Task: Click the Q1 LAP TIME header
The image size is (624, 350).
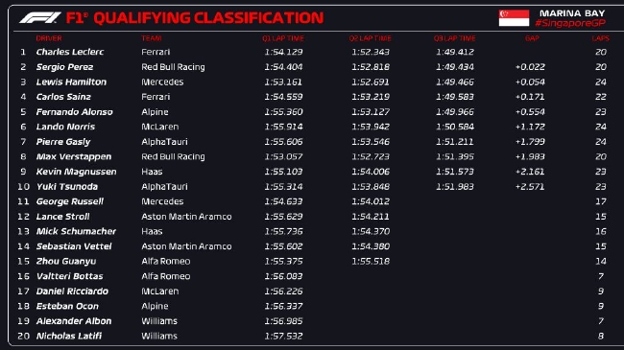Action: coord(283,38)
